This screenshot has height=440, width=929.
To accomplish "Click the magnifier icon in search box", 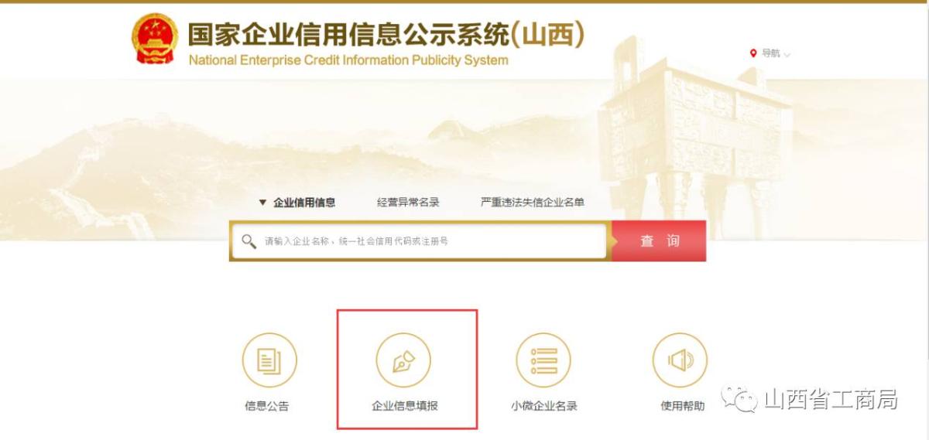I will click(x=249, y=241).
